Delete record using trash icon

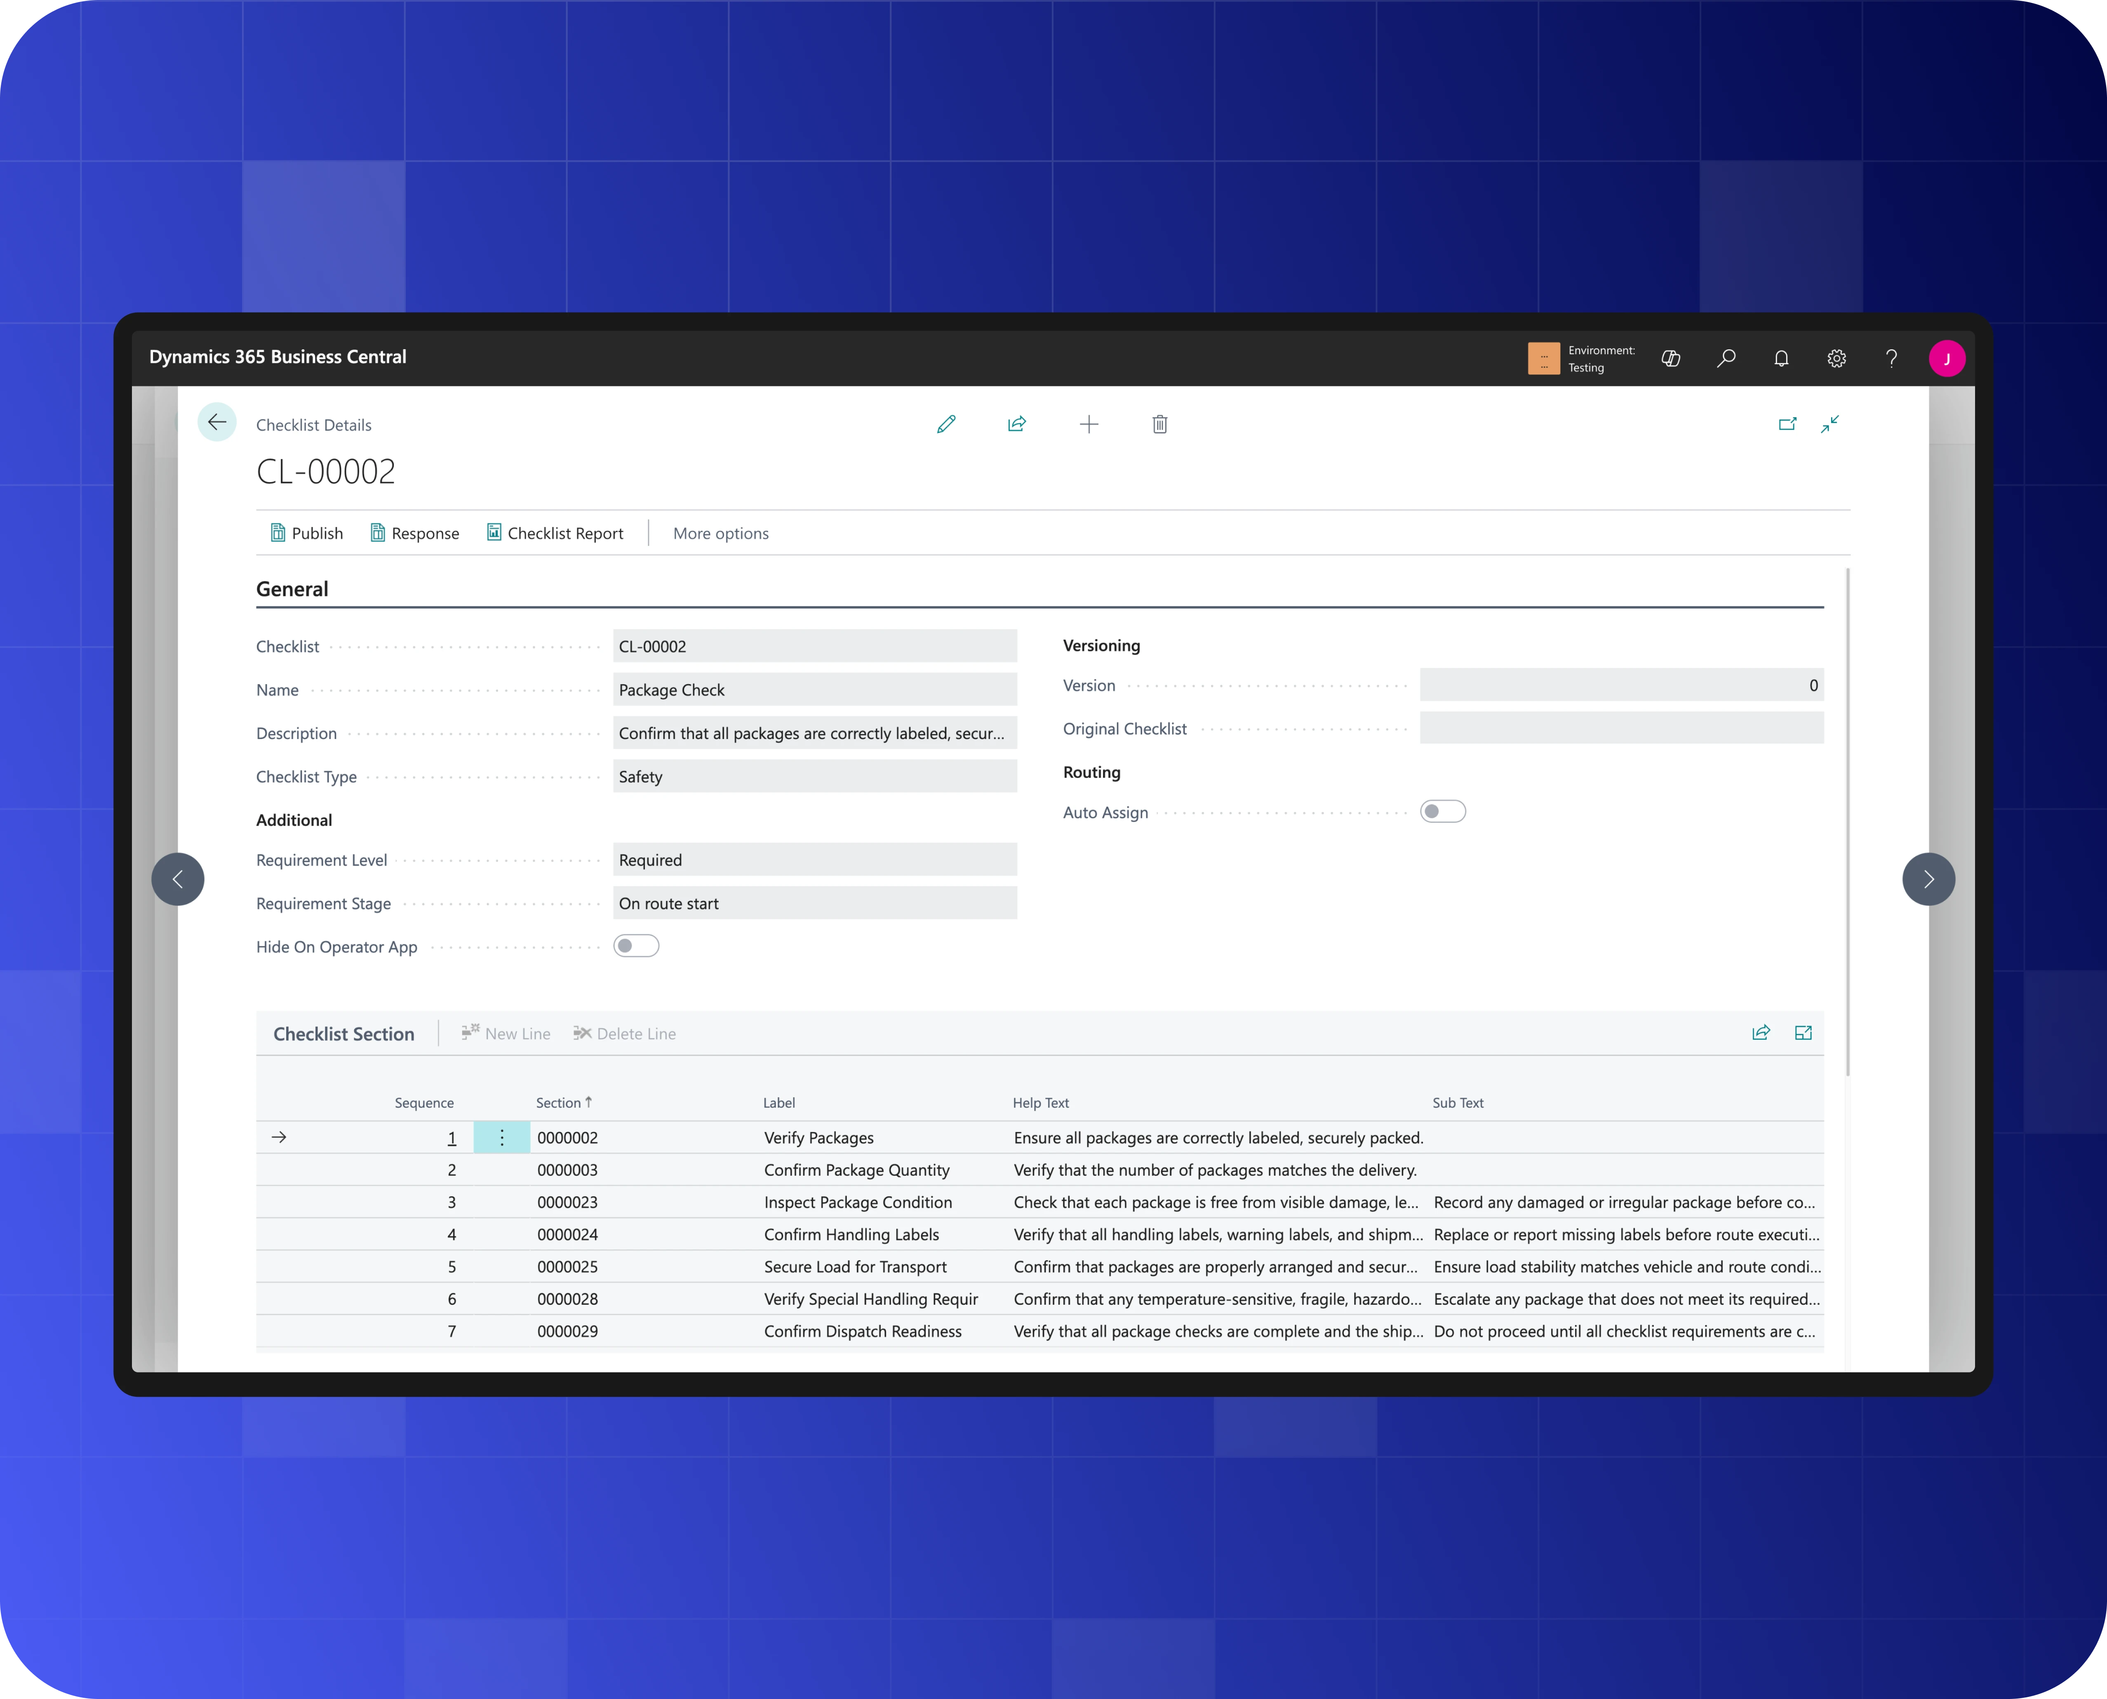(x=1160, y=424)
